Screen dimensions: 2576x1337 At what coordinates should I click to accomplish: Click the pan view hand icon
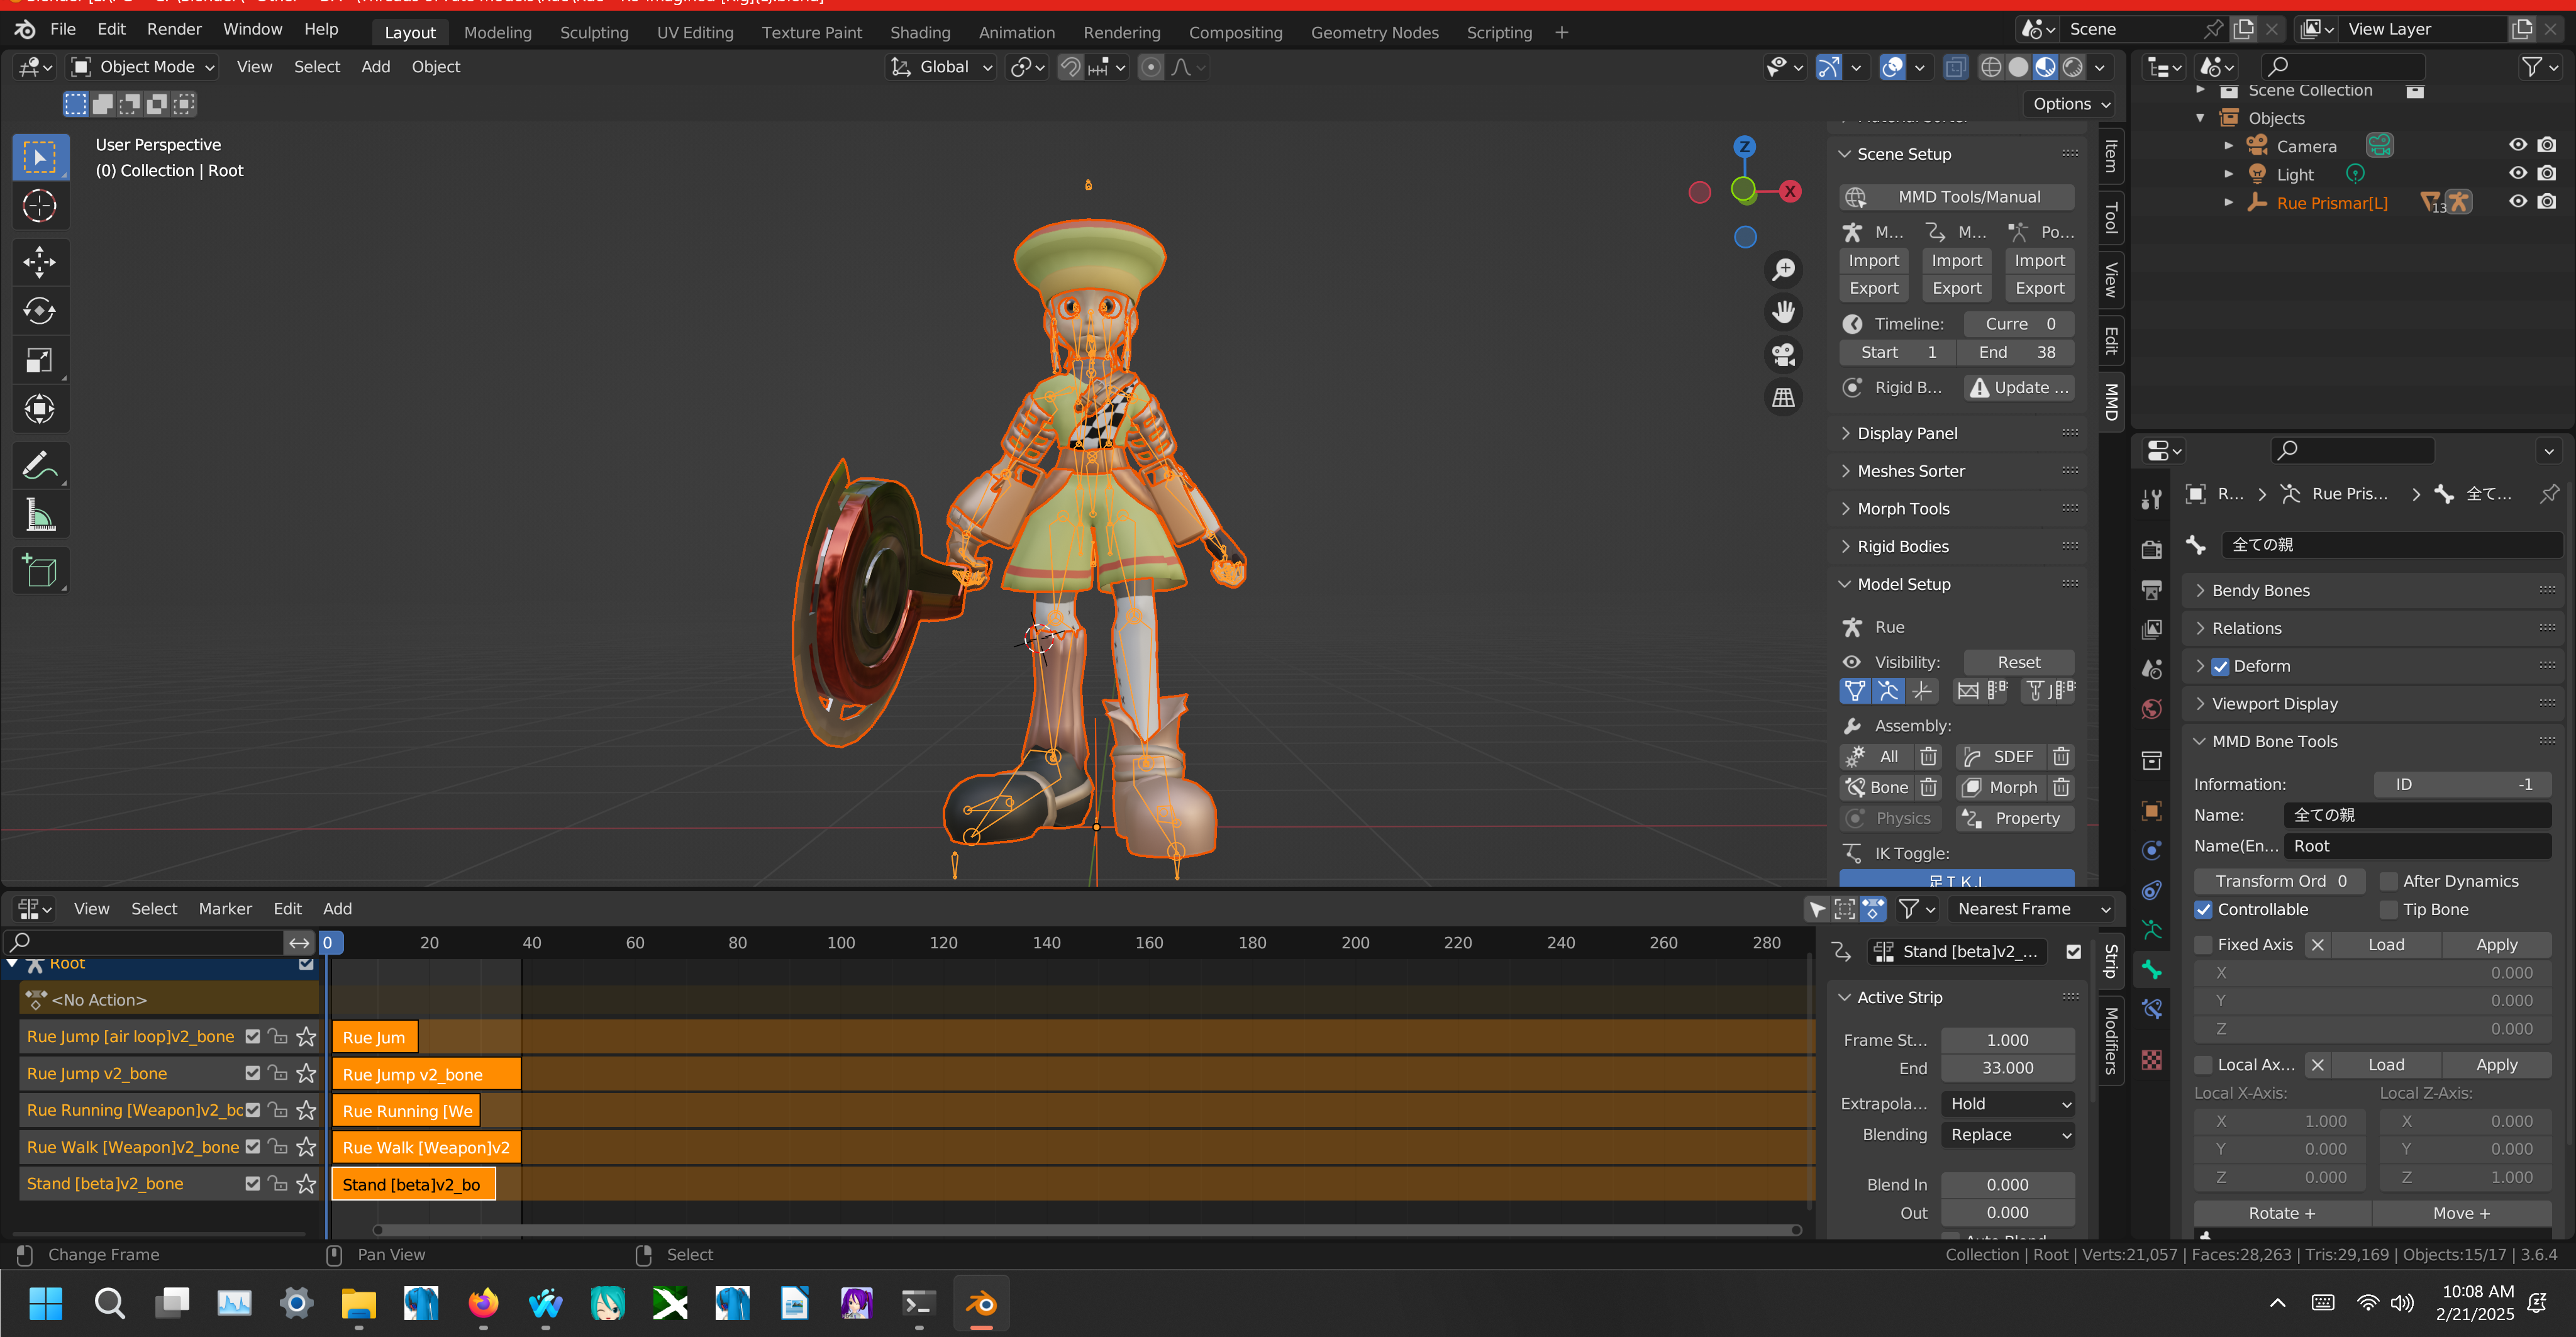[1783, 312]
